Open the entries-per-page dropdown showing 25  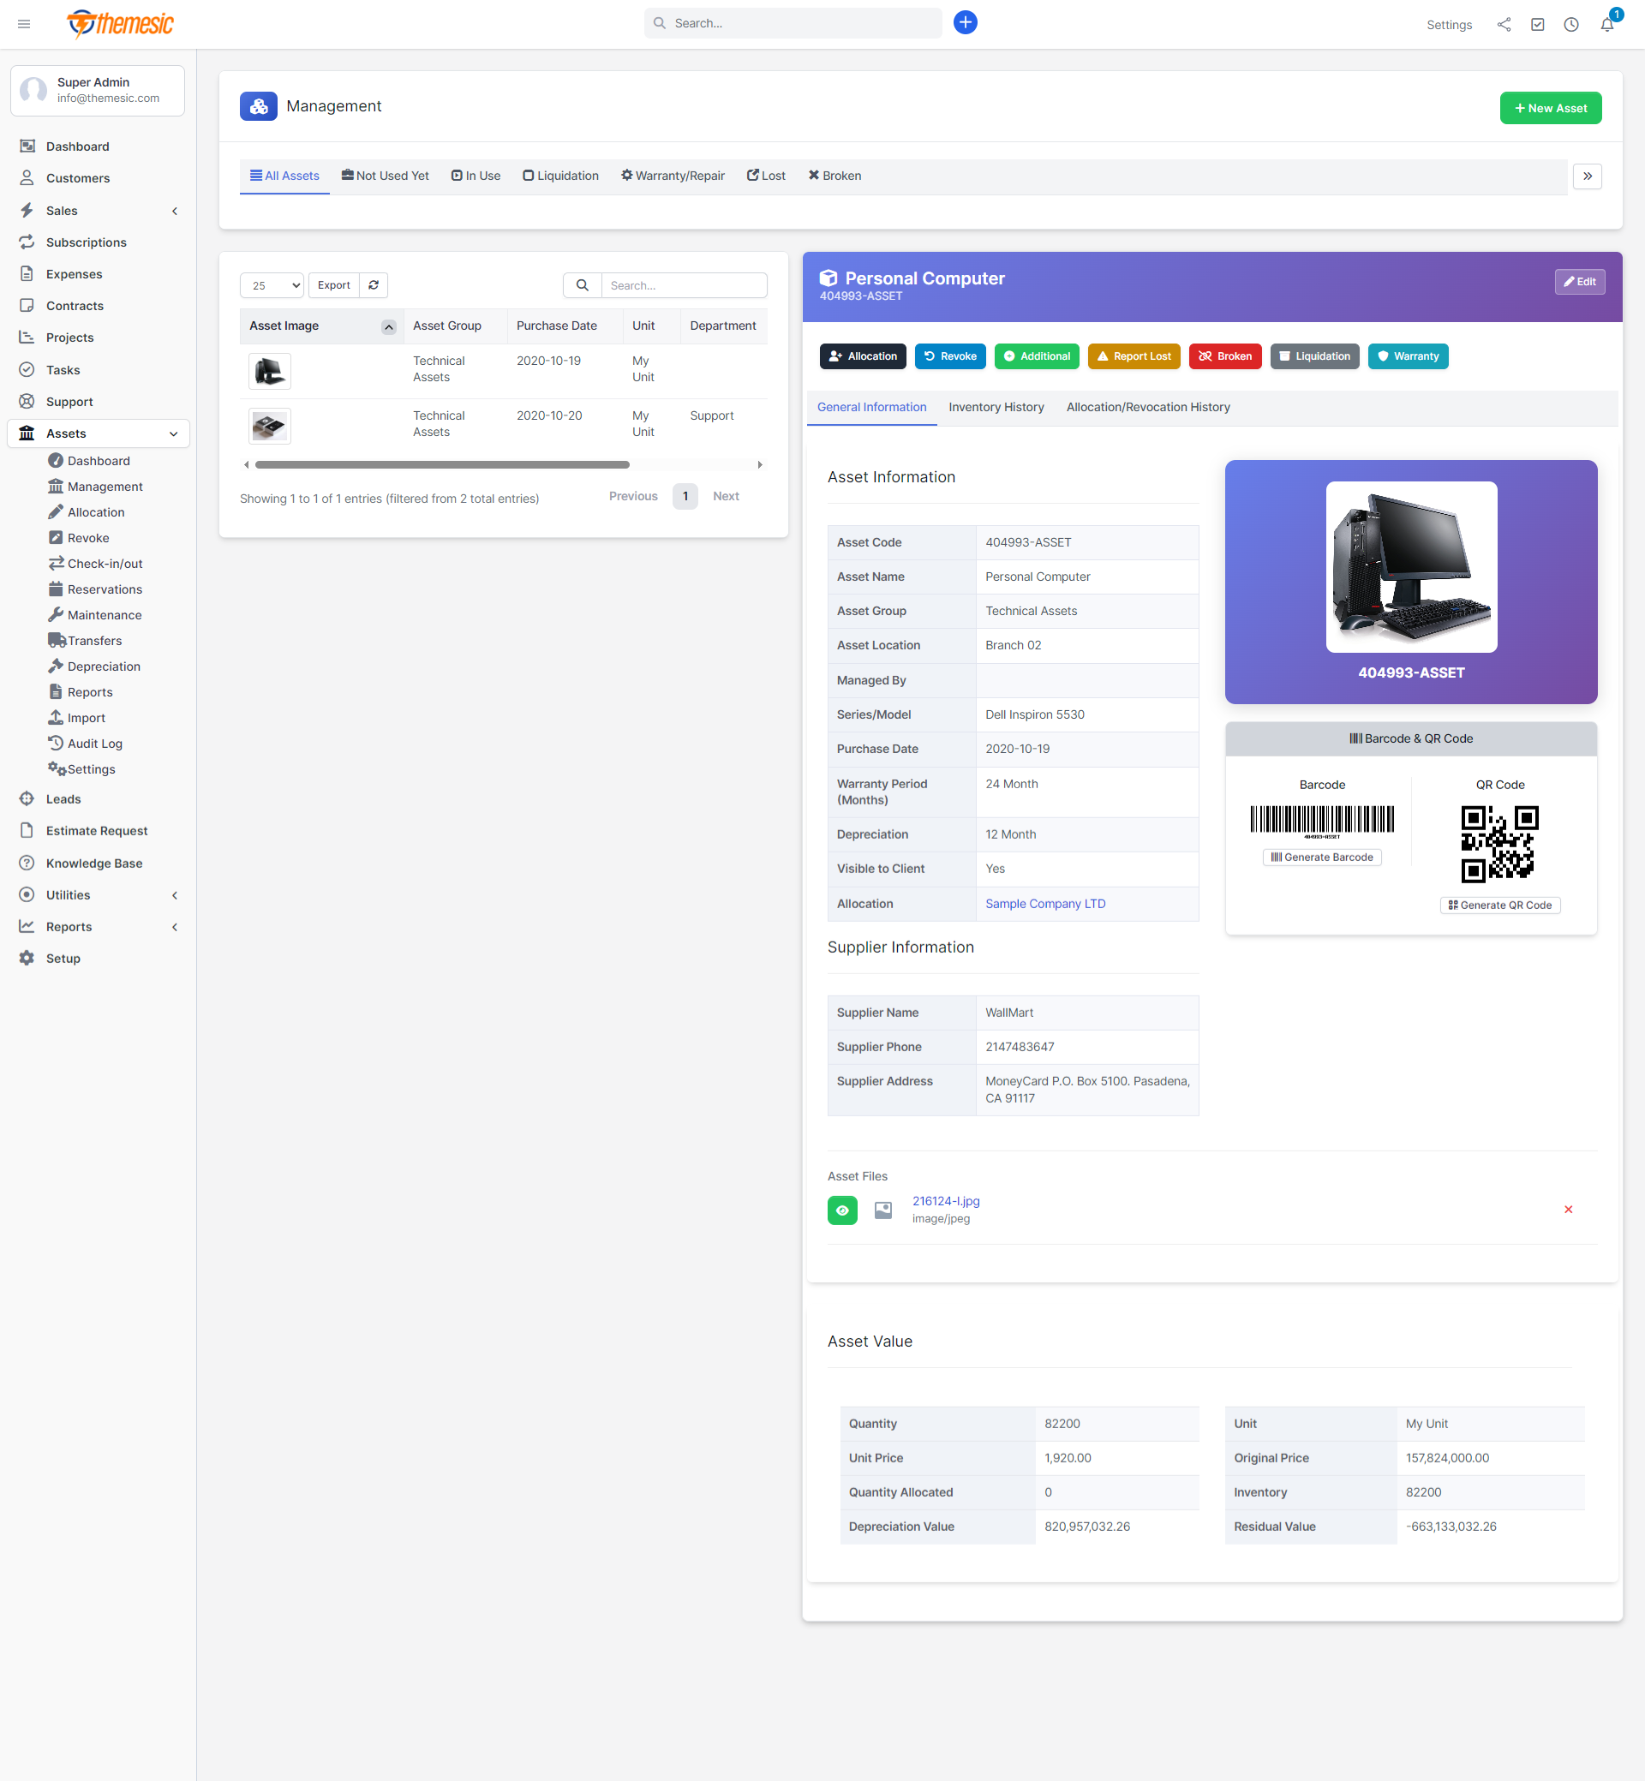pyautogui.click(x=272, y=284)
